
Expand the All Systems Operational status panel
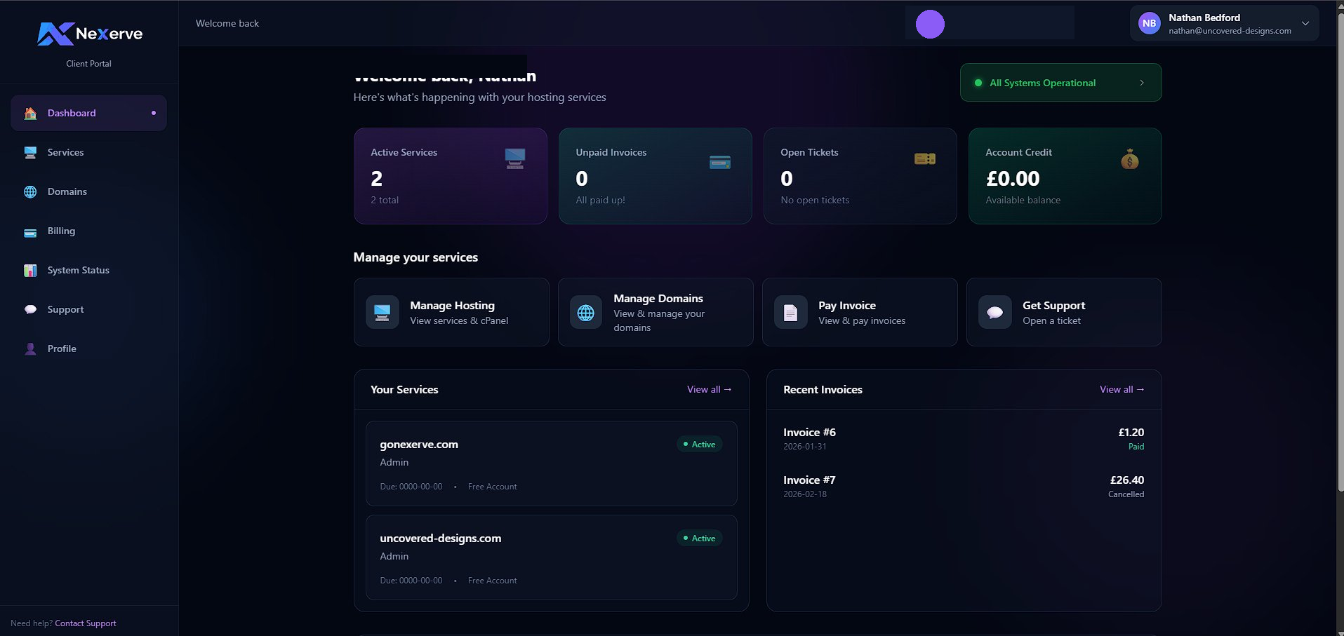1060,82
